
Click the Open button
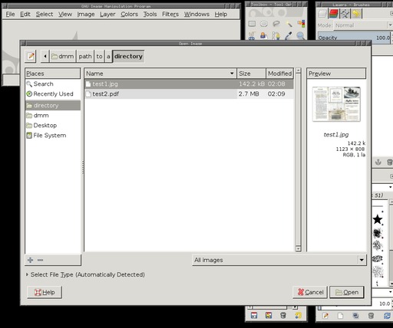[347, 292]
